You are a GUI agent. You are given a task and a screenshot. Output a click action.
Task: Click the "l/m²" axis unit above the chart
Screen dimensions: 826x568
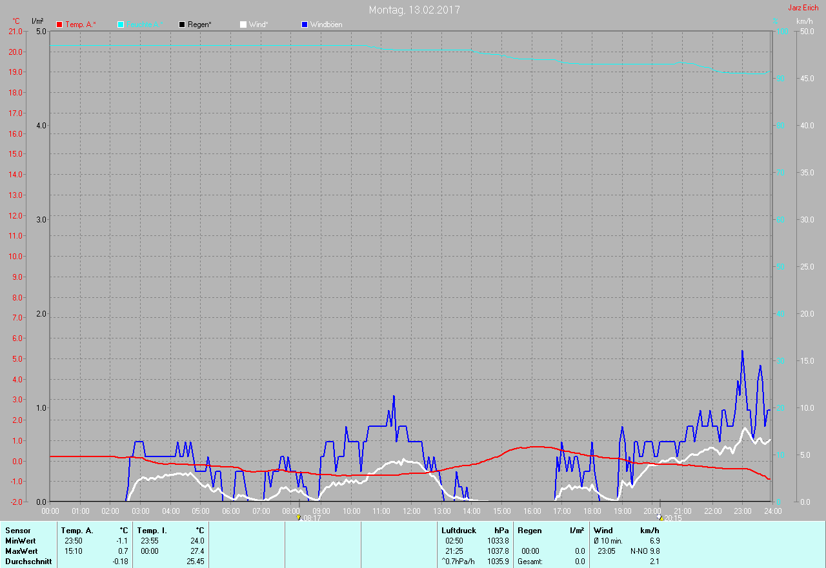coord(37,21)
